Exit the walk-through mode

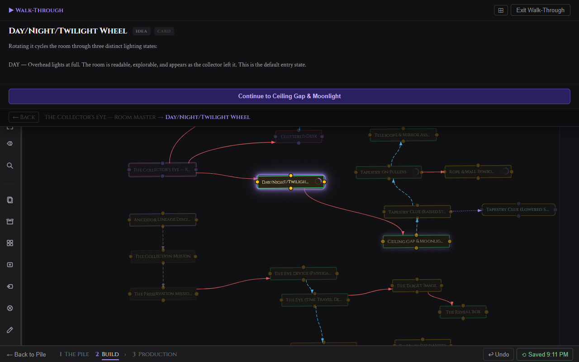(540, 10)
